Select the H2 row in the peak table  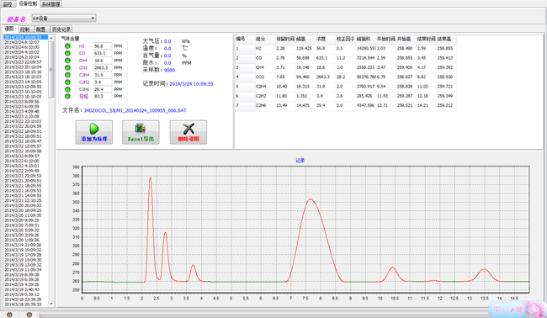345,49
